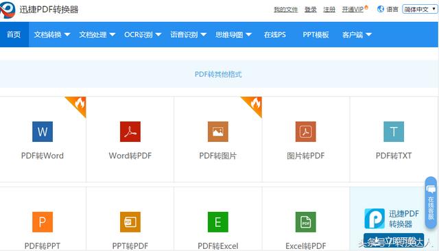Click the blue download button under 迅捷PDF转换器
Image resolution: width=439 pixels, height=251 pixels.
click(394, 241)
